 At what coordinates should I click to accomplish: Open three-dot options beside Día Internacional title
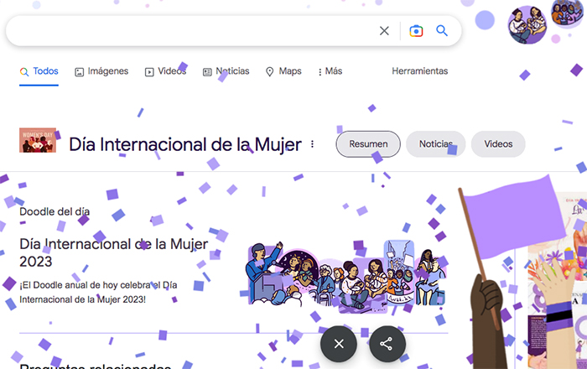(x=312, y=144)
